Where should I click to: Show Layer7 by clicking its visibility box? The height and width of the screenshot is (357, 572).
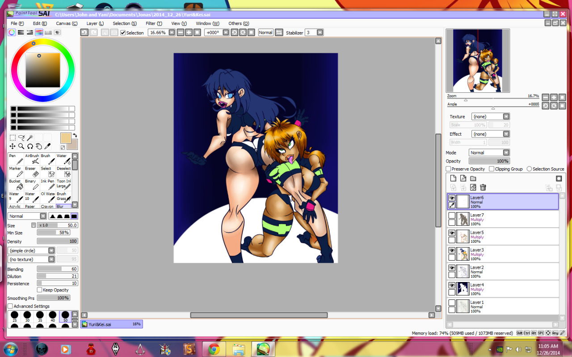[x=452, y=216]
